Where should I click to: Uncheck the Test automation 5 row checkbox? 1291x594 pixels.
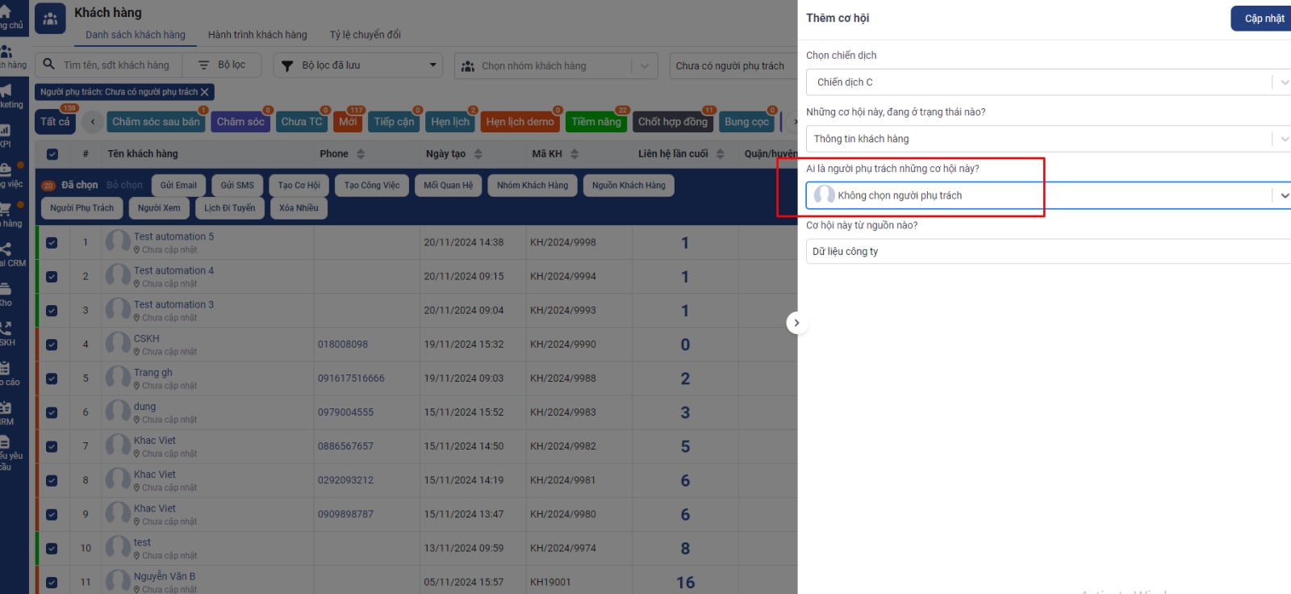(52, 243)
